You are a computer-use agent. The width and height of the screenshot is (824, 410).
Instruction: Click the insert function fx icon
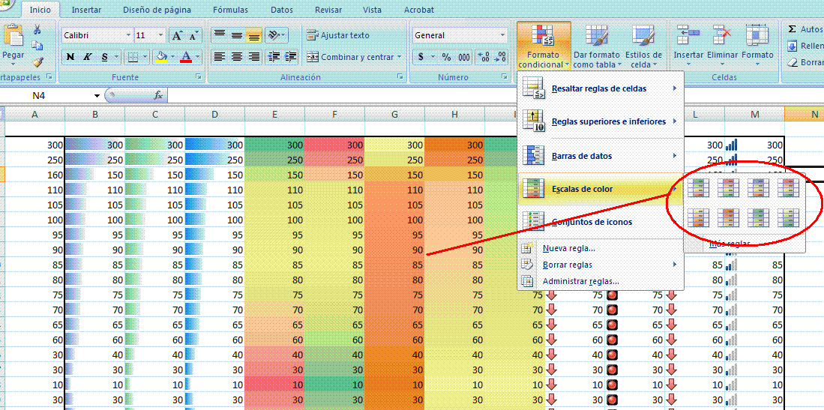coord(158,96)
